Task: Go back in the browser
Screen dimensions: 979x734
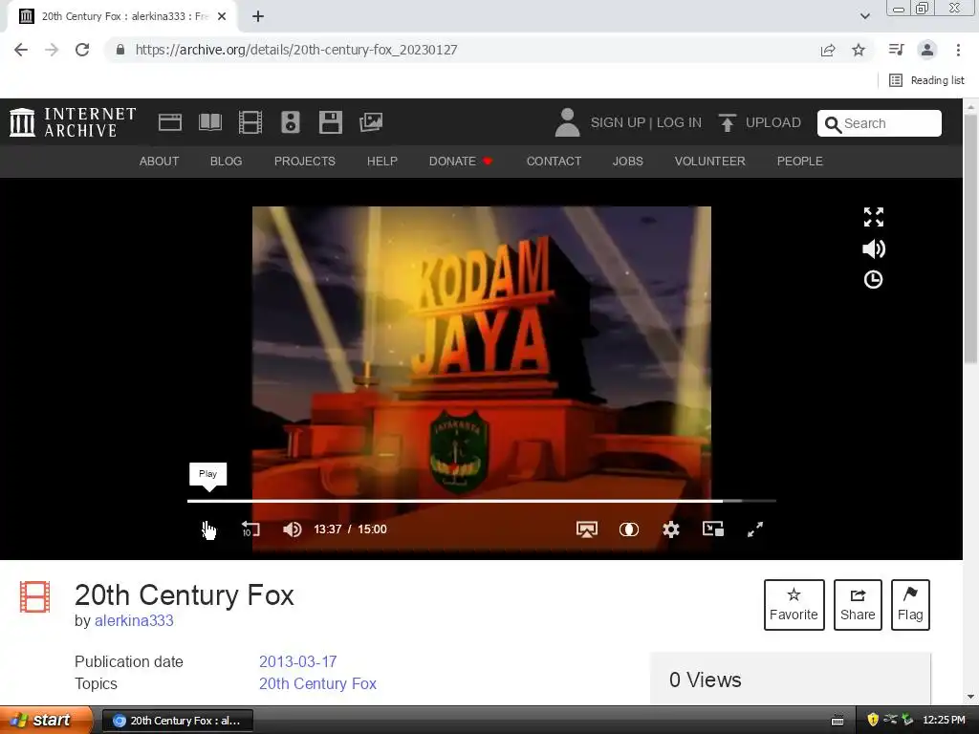Action: coord(21,50)
